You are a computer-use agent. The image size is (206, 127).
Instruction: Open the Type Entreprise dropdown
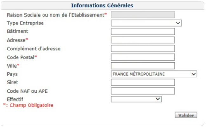[146, 23]
